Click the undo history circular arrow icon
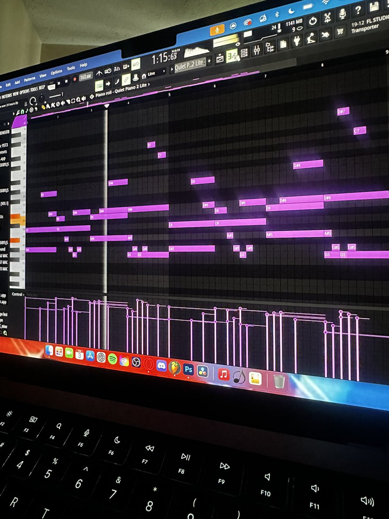This screenshot has height=519, width=389. click(x=312, y=21)
